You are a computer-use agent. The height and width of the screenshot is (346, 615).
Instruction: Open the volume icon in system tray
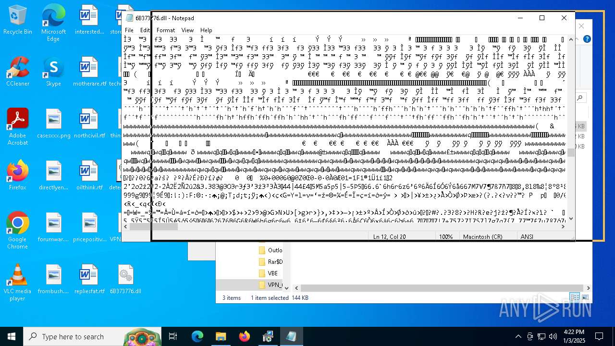[553, 336]
